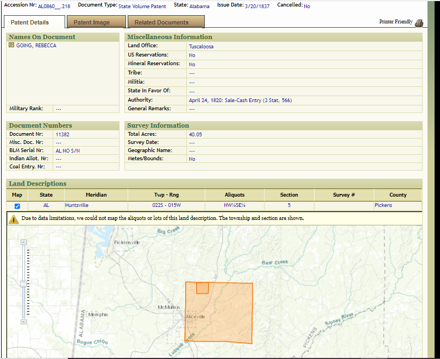Image resolution: width=440 pixels, height=359 pixels.
Task: Click the Printer Friendly text link
Action: point(395,22)
